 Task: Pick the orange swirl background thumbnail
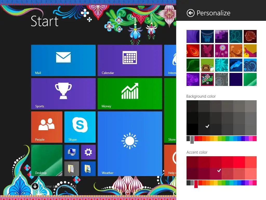[236, 51]
